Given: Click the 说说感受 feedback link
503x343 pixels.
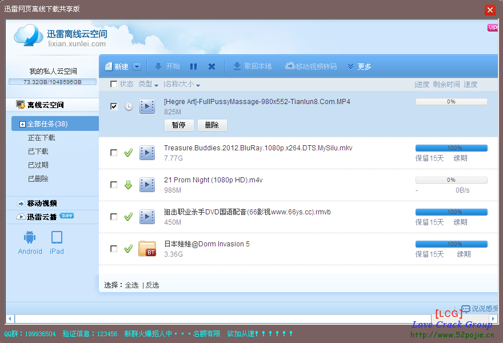Looking at the screenshot, I should point(480,309).
